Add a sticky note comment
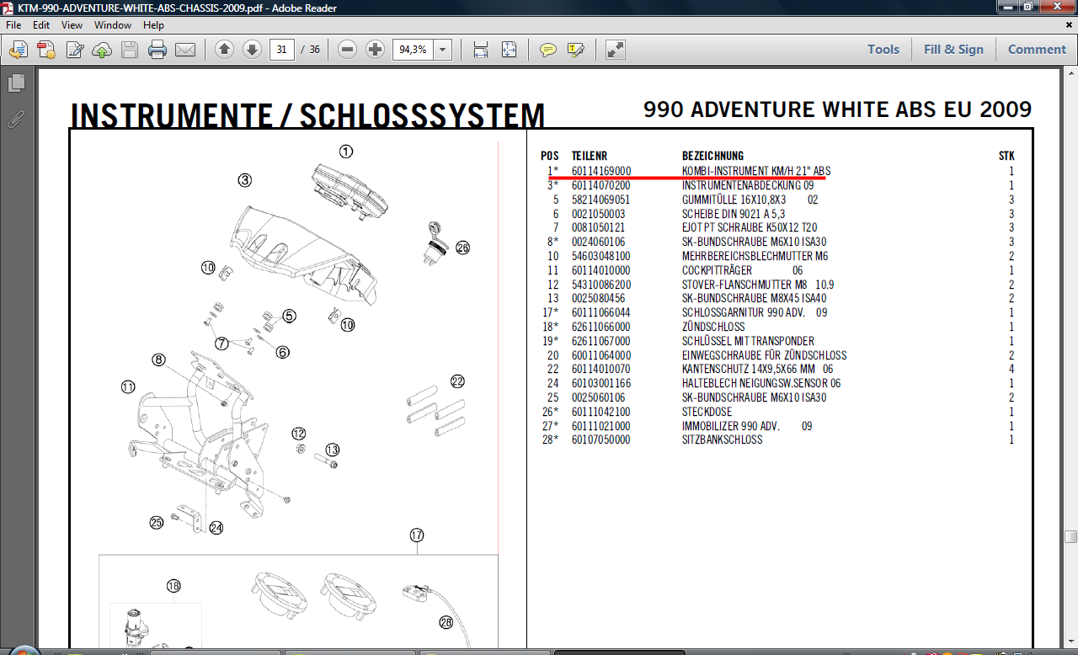 click(548, 50)
